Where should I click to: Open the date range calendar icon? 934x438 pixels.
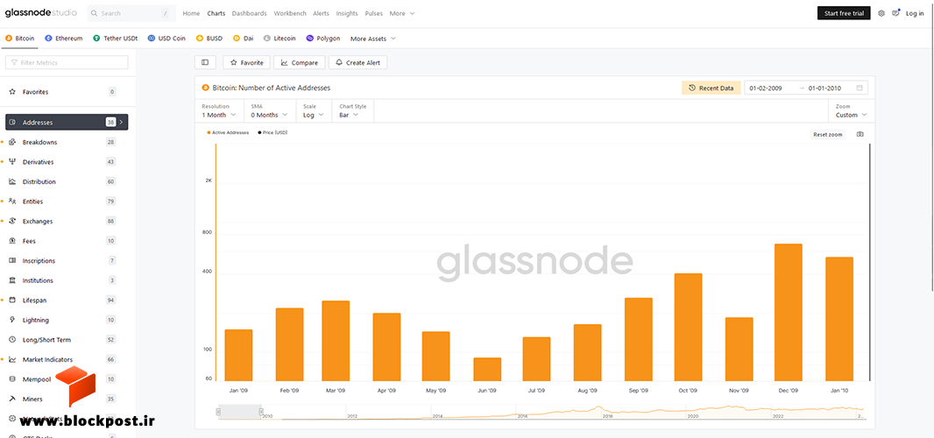point(859,88)
